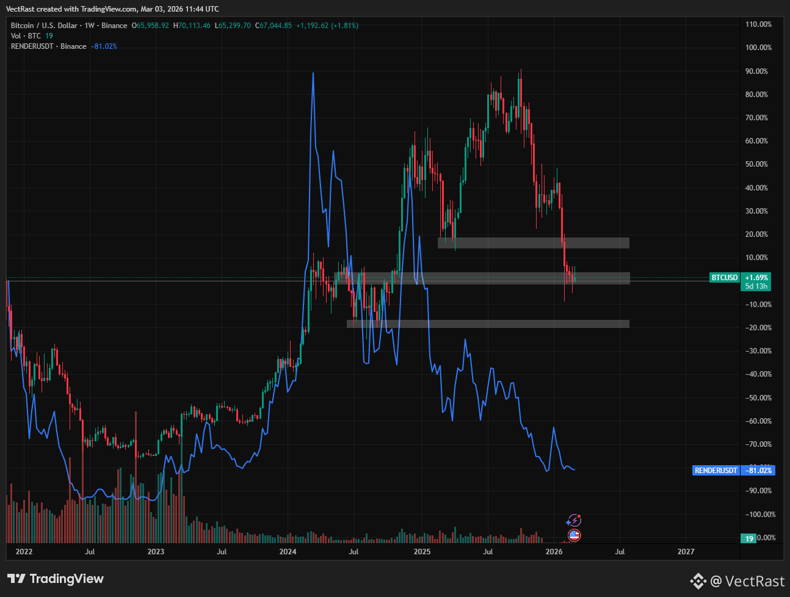Click the −90.00% price scale label

tap(758, 491)
